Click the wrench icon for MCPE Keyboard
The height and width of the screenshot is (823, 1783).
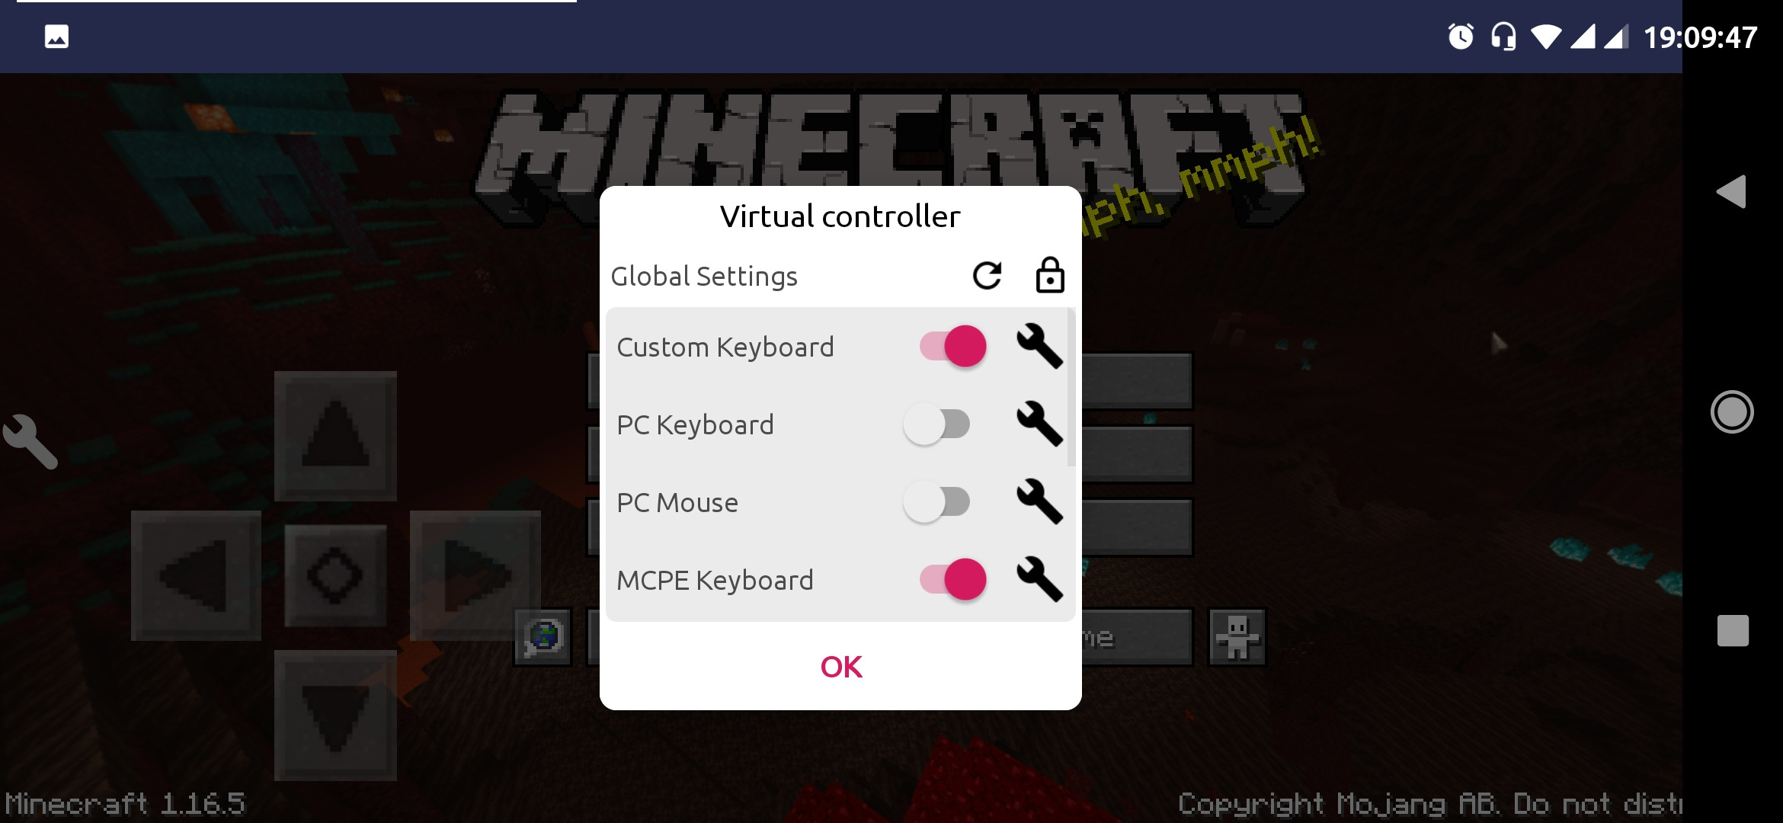tap(1037, 580)
